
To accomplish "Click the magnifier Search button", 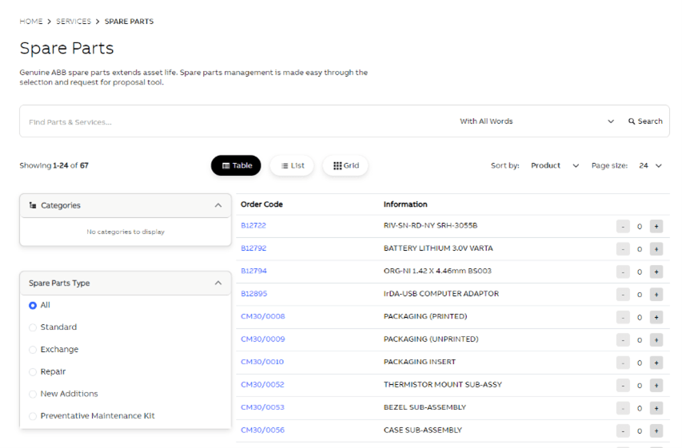I will pos(645,121).
